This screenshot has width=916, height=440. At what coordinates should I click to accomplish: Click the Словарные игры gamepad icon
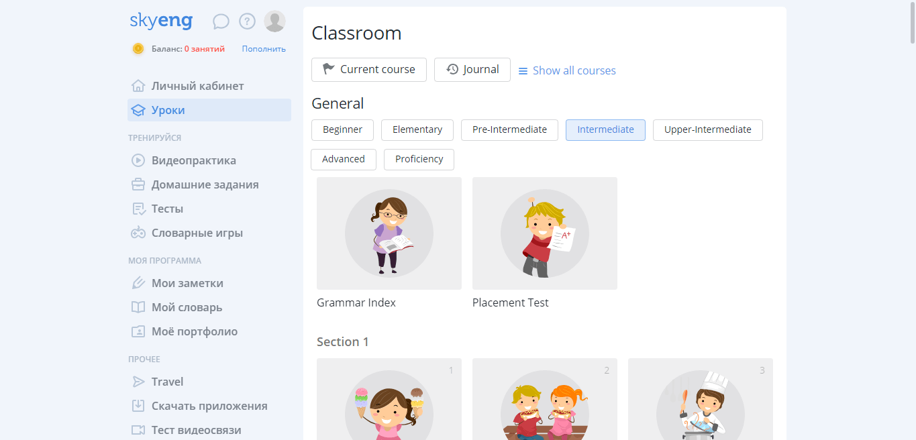138,233
